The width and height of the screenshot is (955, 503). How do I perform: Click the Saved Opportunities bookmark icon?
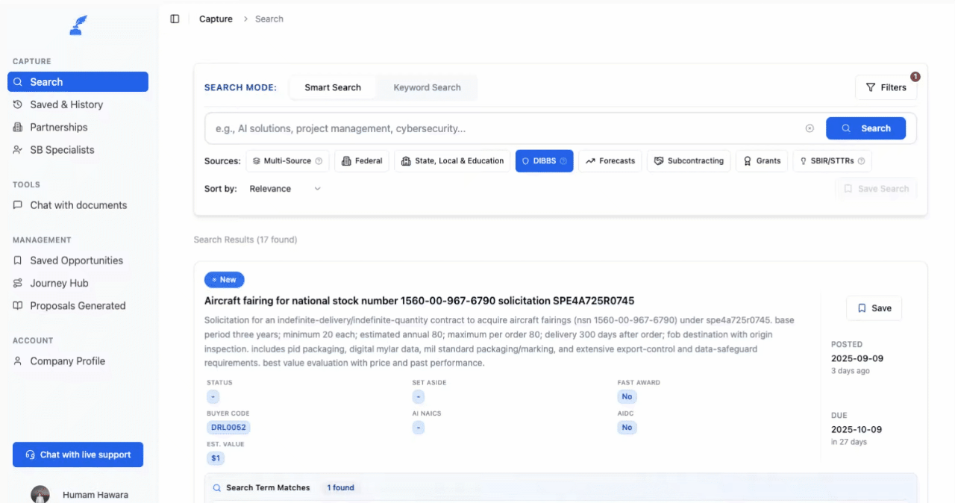coord(18,260)
